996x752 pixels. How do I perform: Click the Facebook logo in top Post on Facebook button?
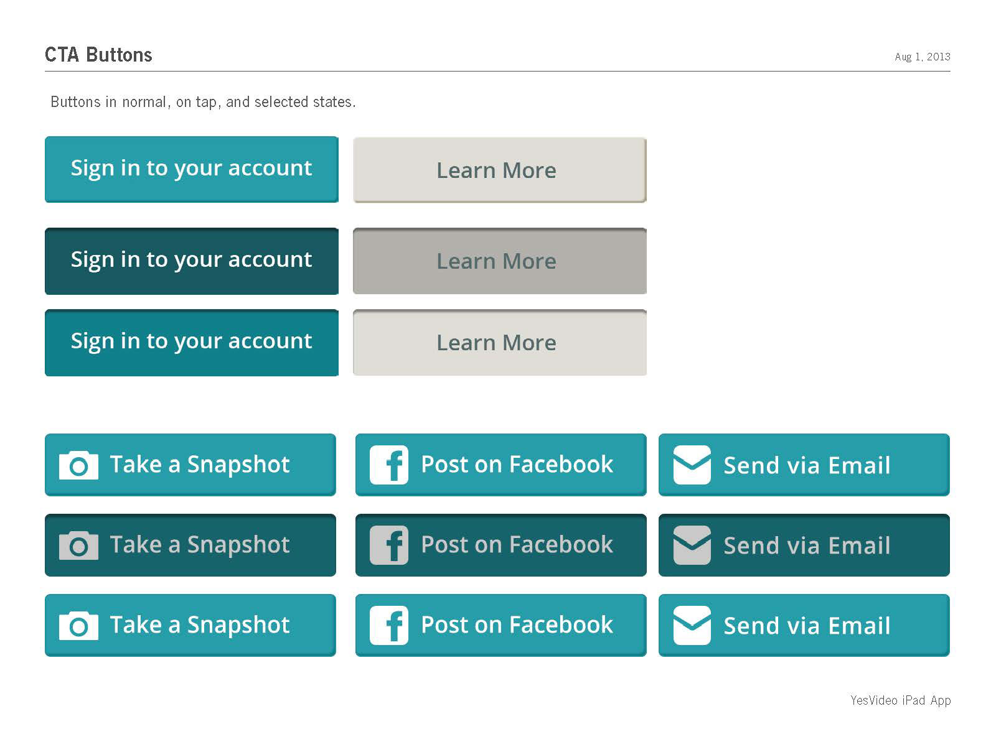click(389, 465)
